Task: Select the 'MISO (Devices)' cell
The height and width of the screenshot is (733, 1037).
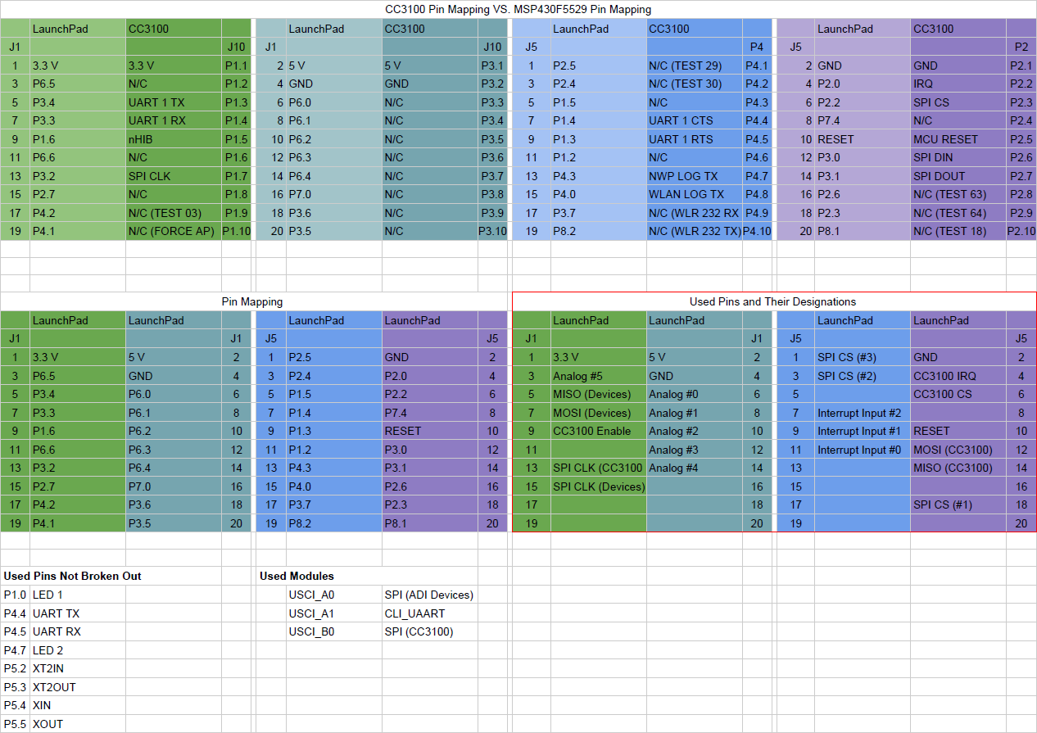Action: (599, 394)
